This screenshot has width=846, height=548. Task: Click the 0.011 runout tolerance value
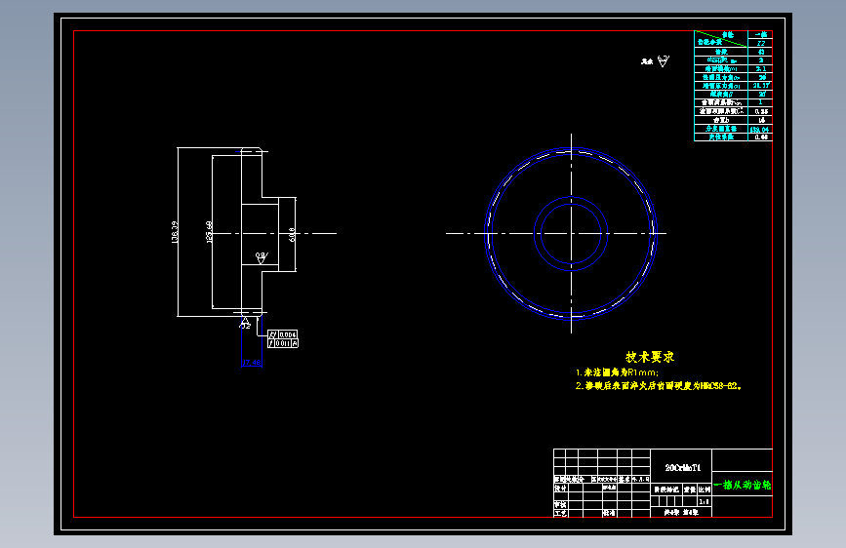[x=283, y=343]
